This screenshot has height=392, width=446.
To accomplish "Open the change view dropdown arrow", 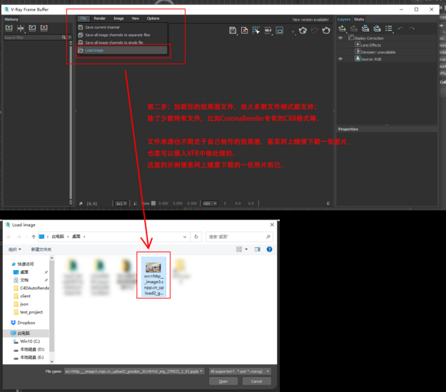I will (246, 249).
